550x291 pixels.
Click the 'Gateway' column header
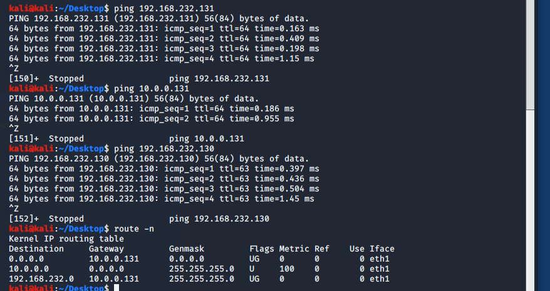point(106,248)
